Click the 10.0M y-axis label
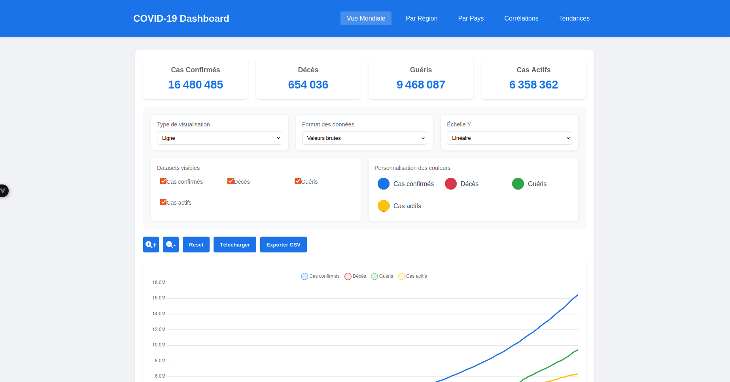 pyautogui.click(x=159, y=345)
